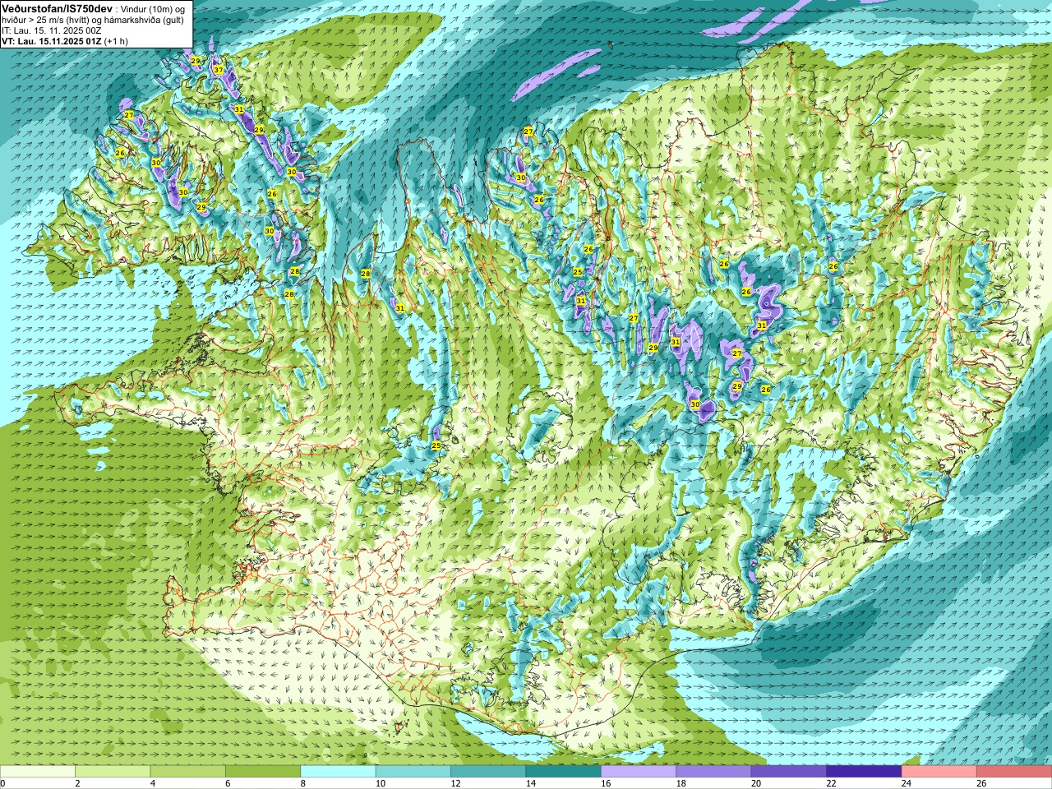The height and width of the screenshot is (789, 1052).
Task: Select the '24' tick label on the color scale
Action: click(907, 783)
